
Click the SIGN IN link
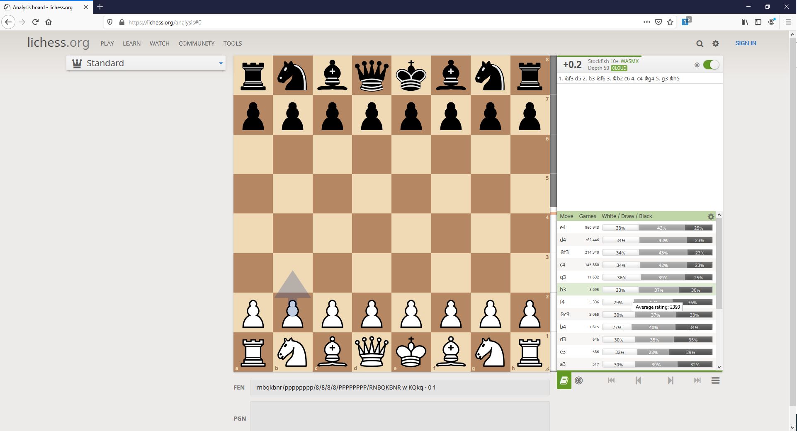[746, 43]
